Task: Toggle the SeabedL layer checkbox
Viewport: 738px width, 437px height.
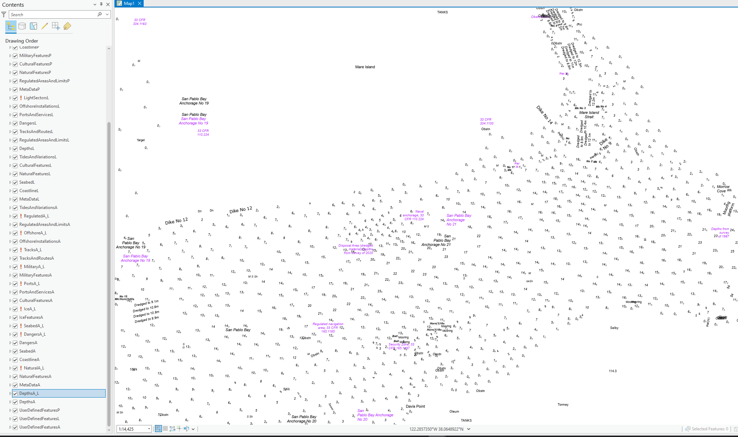Action: (15, 182)
